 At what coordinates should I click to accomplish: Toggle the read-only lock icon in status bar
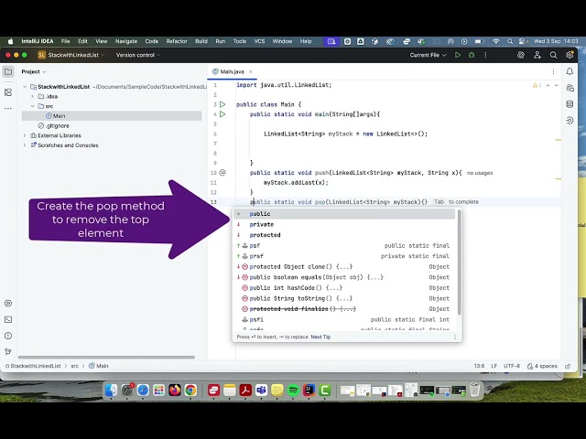pos(568,366)
